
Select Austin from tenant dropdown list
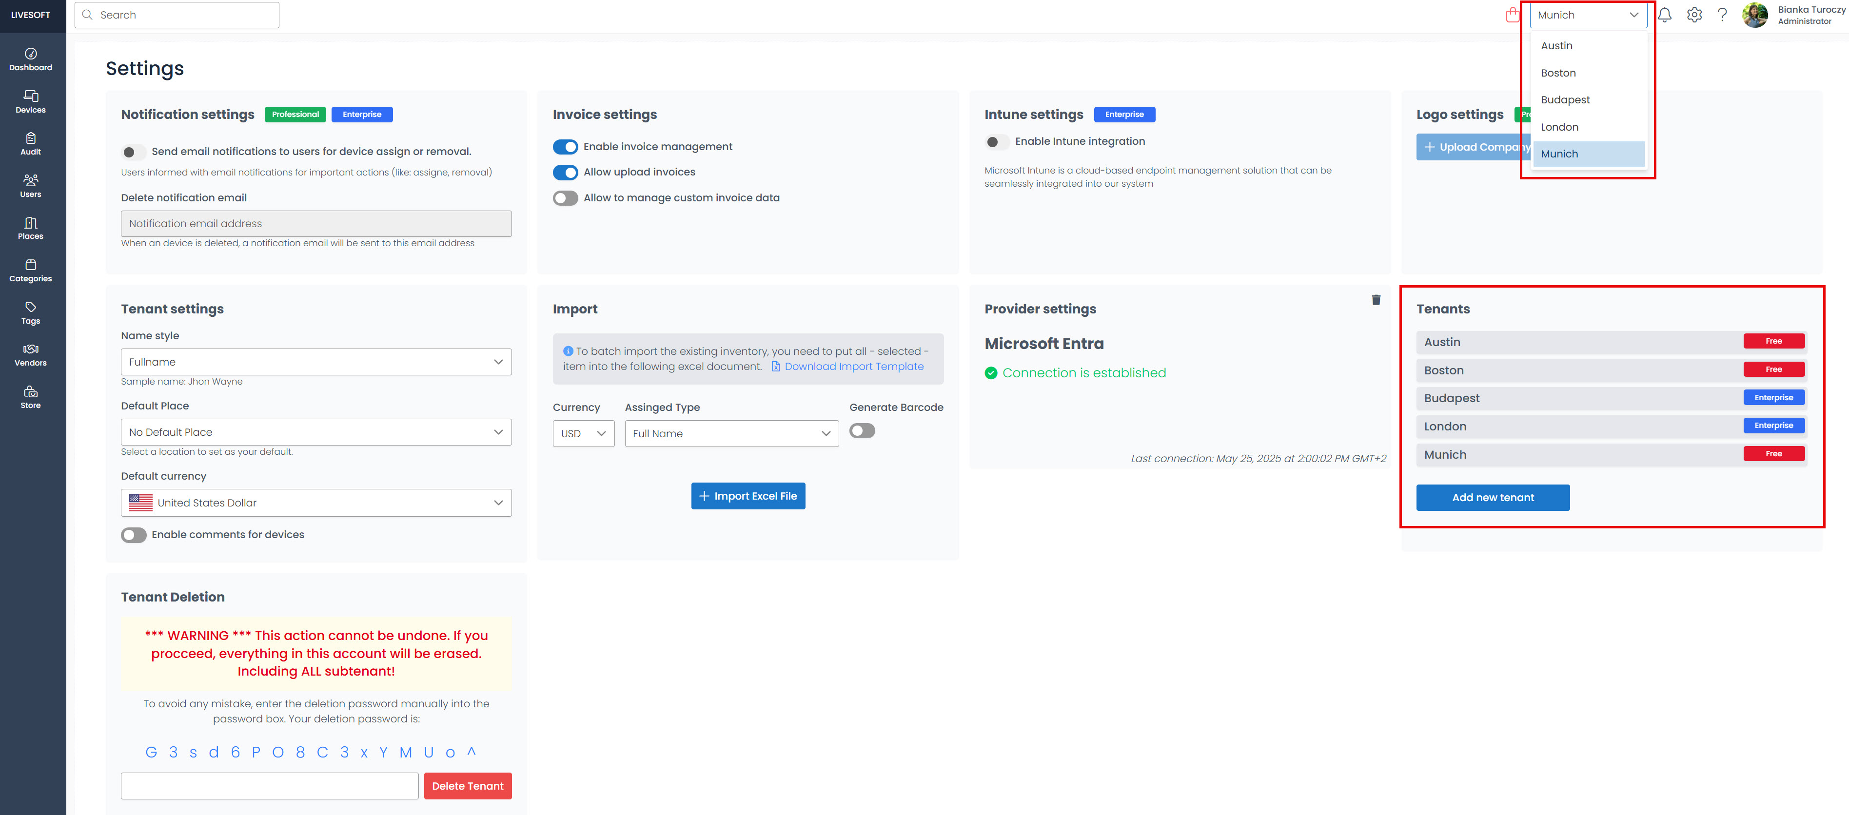coord(1588,46)
